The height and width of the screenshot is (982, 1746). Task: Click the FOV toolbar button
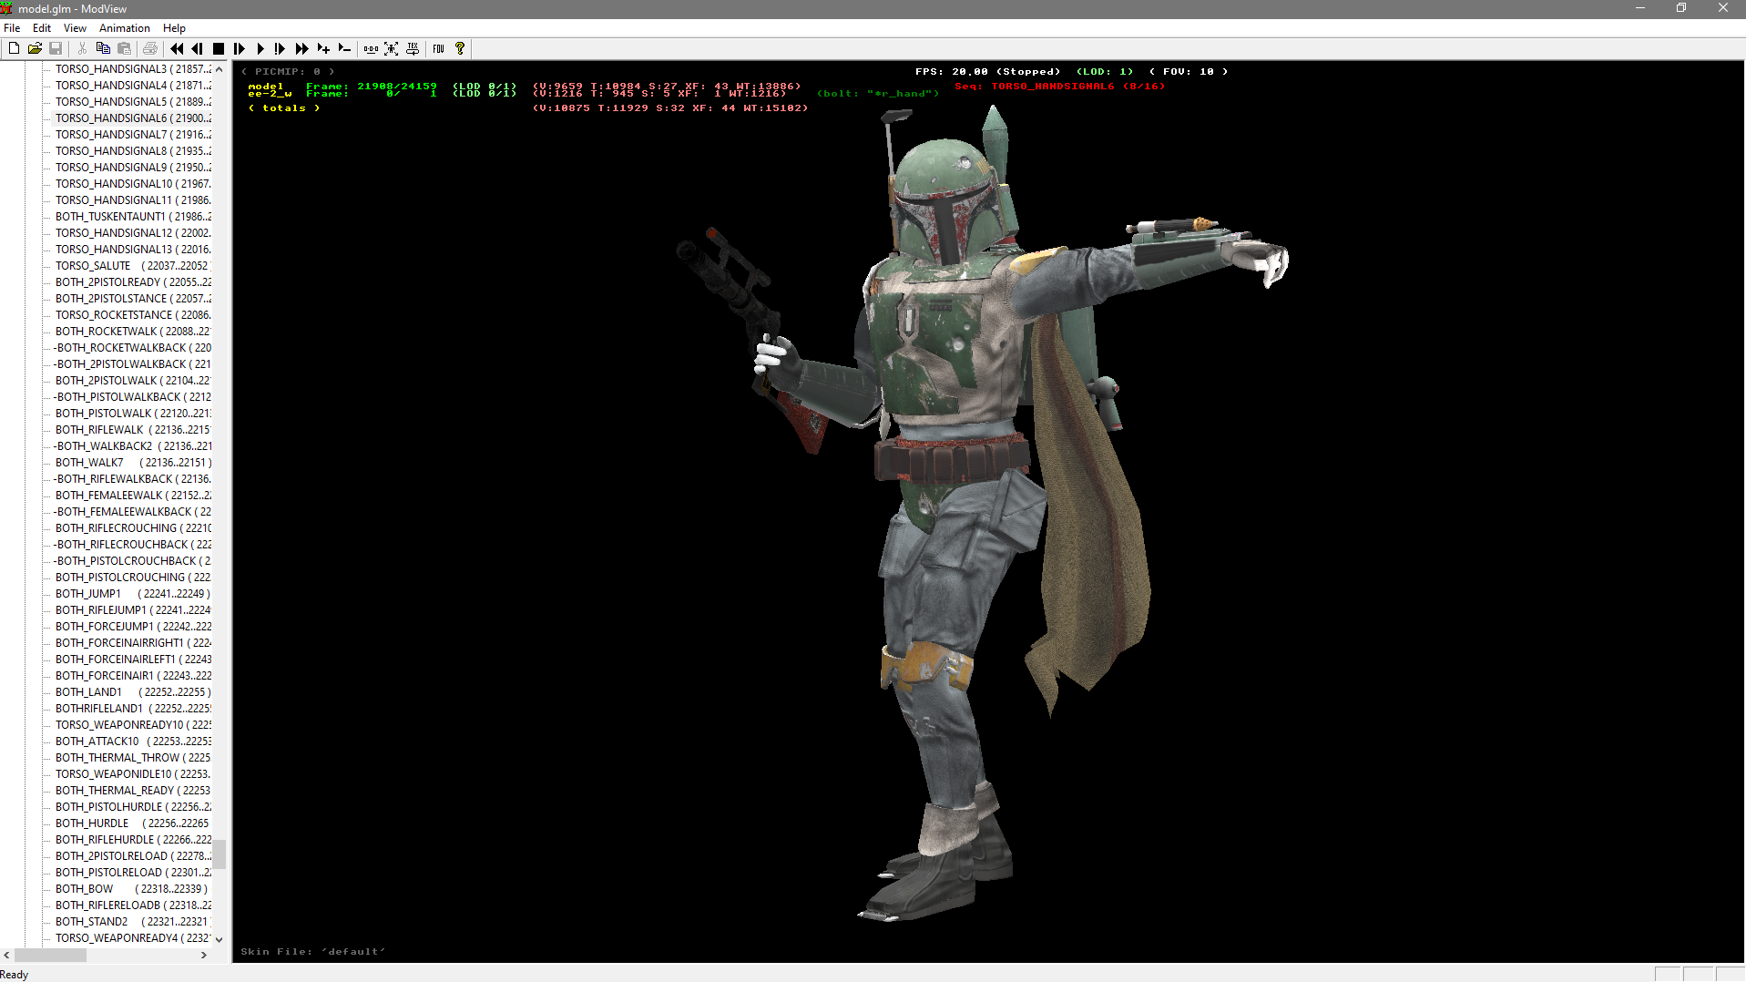click(x=439, y=48)
